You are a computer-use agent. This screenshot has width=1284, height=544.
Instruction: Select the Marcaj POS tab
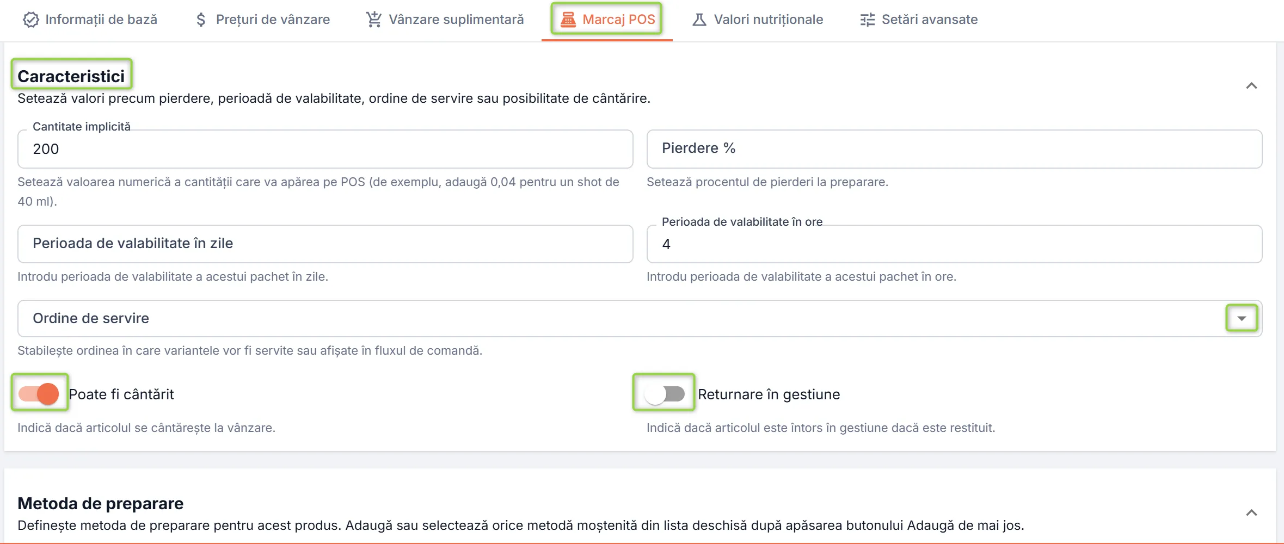607,20
